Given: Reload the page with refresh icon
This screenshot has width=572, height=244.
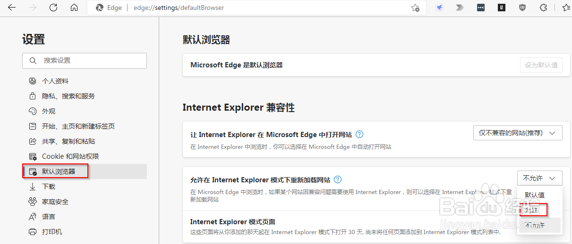Looking at the screenshot, I should (53, 8).
